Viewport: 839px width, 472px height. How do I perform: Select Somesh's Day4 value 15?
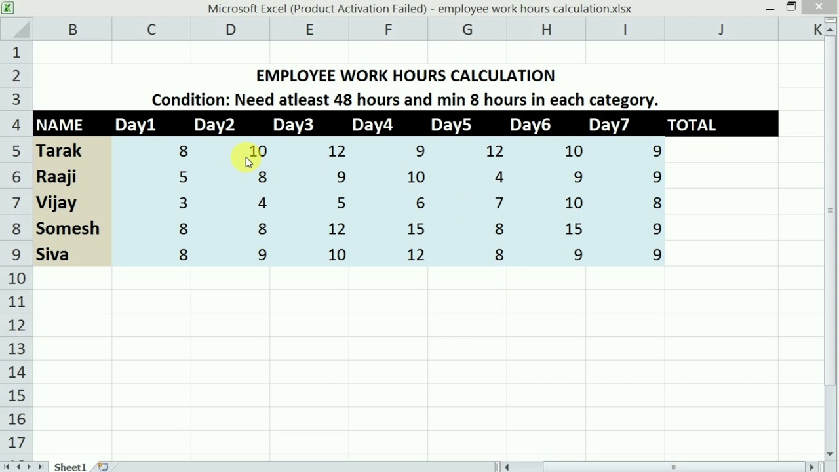pos(389,228)
